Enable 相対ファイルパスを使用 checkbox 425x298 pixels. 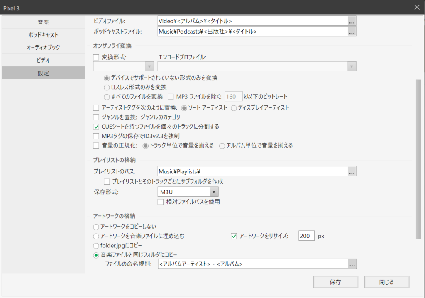pyautogui.click(x=161, y=202)
